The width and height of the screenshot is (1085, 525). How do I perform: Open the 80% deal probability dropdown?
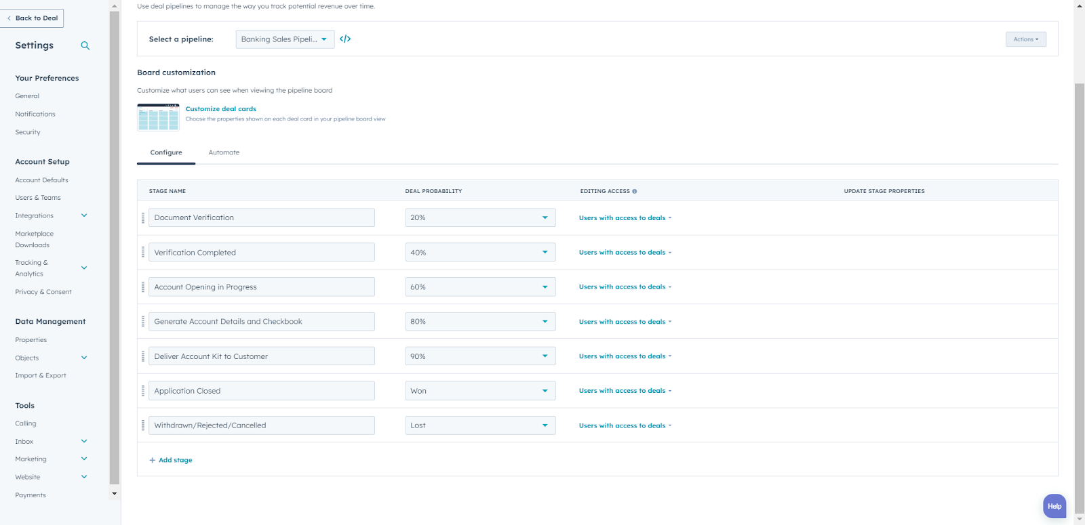[480, 321]
